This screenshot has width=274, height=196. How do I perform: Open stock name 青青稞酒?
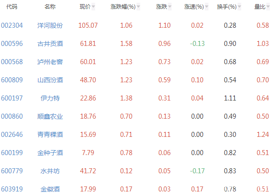pos(50,135)
